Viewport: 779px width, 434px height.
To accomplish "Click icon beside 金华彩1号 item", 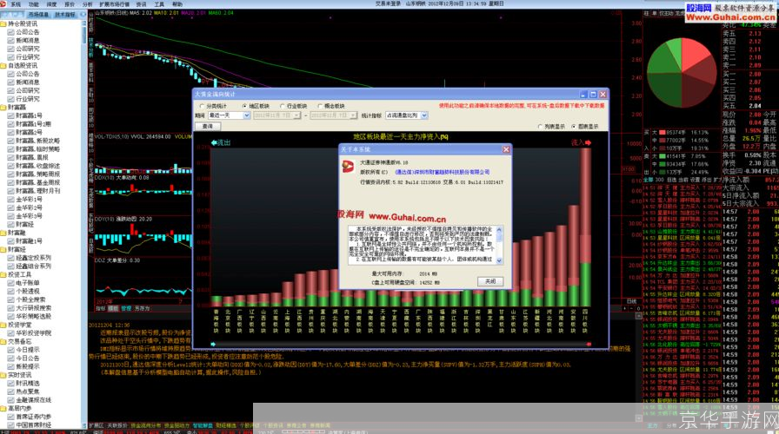I will [x=11, y=199].
